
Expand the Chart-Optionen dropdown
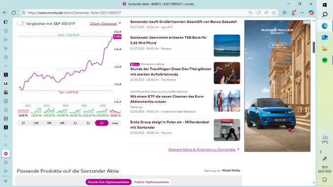coord(105,23)
